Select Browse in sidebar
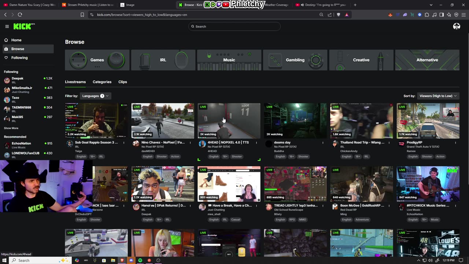469x264 pixels. pos(28,49)
